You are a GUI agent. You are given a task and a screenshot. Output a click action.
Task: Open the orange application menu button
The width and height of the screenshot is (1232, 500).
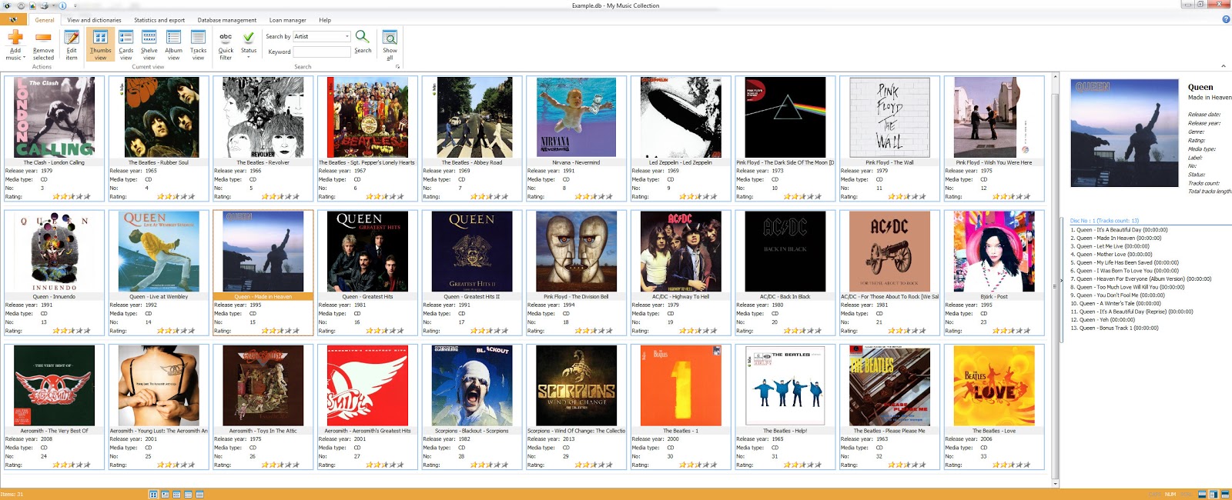point(13,20)
